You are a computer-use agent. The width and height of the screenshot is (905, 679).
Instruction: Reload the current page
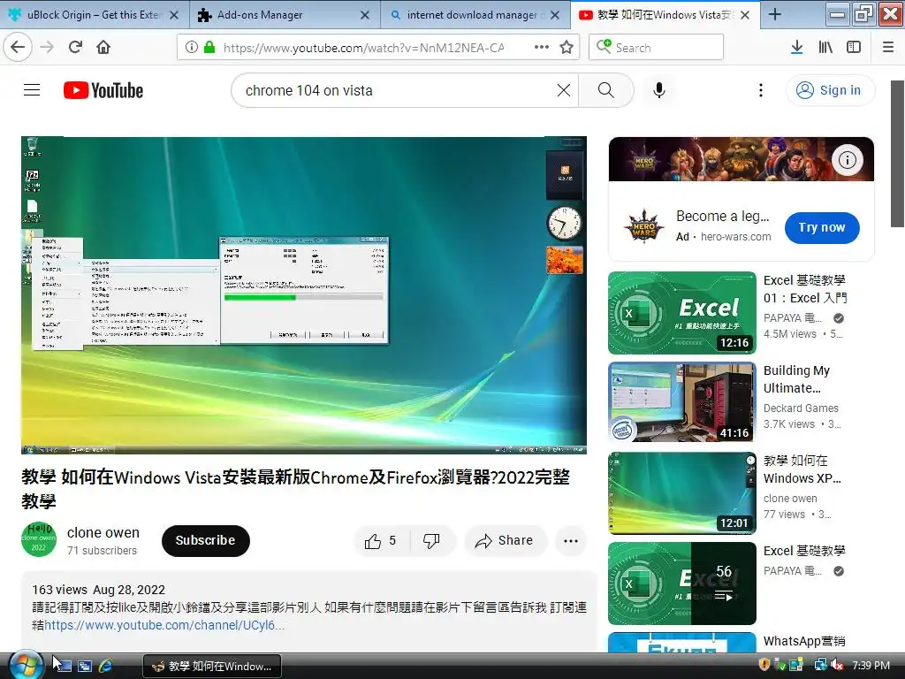click(75, 48)
